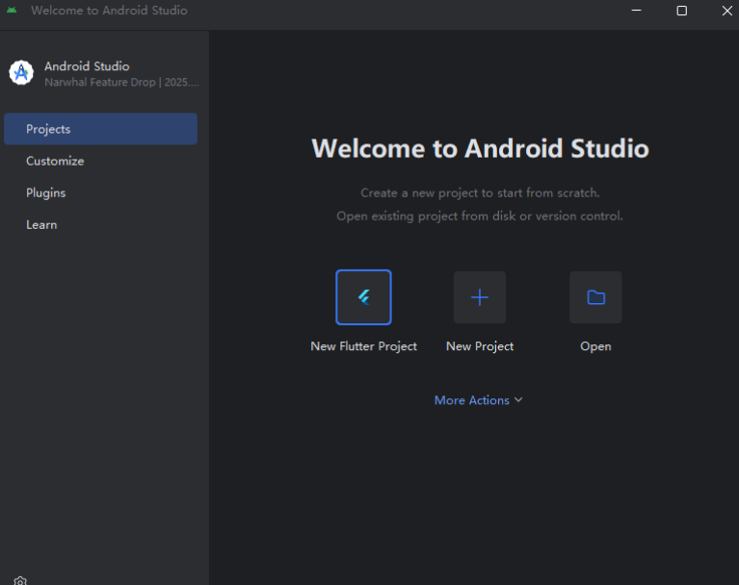
Task: Maximize the Android Studio window
Action: click(x=681, y=11)
